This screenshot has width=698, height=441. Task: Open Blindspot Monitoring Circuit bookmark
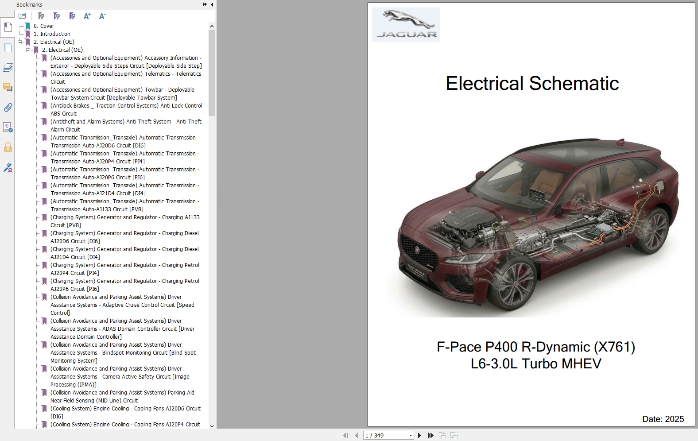click(x=123, y=353)
